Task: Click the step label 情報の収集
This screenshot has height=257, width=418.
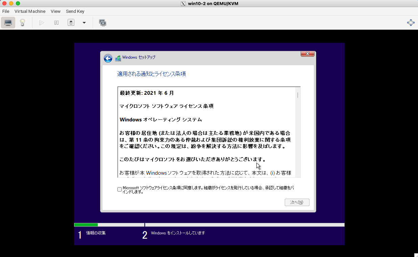Action: point(96,233)
